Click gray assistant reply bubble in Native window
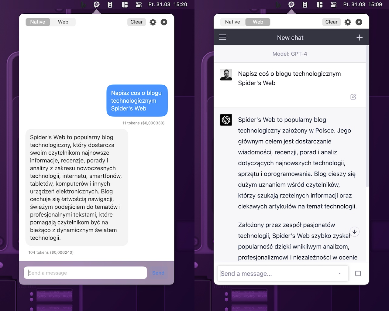The height and width of the screenshot is (311, 389). 77,187
